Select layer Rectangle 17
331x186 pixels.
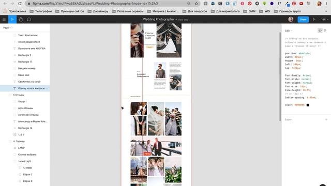pyautogui.click(x=25, y=62)
